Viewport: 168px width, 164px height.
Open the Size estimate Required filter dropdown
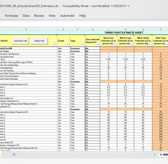[98, 44]
